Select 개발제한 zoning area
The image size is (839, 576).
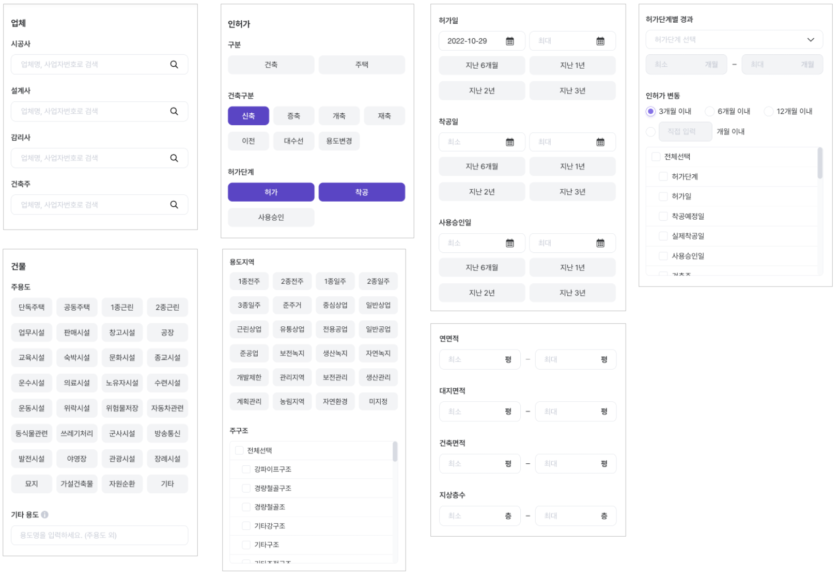pyautogui.click(x=249, y=377)
